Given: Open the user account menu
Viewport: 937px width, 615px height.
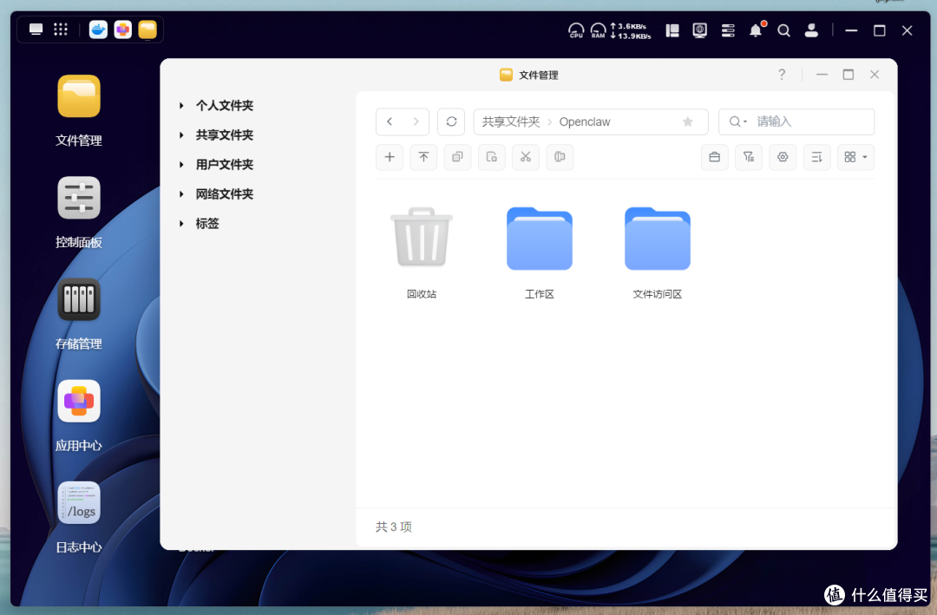Looking at the screenshot, I should click(x=811, y=30).
